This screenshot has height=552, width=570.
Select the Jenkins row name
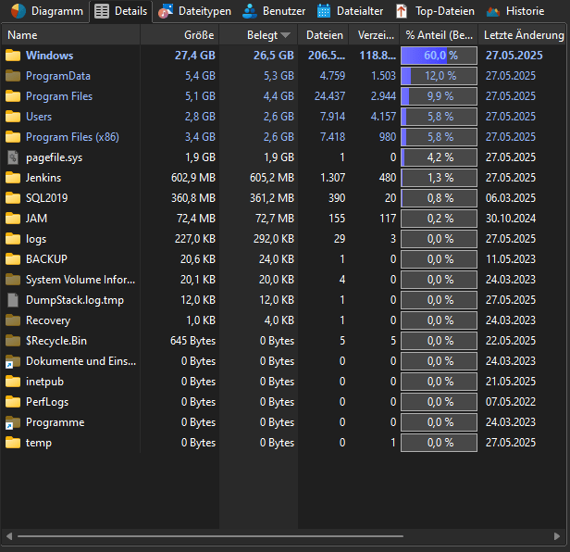tap(43, 178)
